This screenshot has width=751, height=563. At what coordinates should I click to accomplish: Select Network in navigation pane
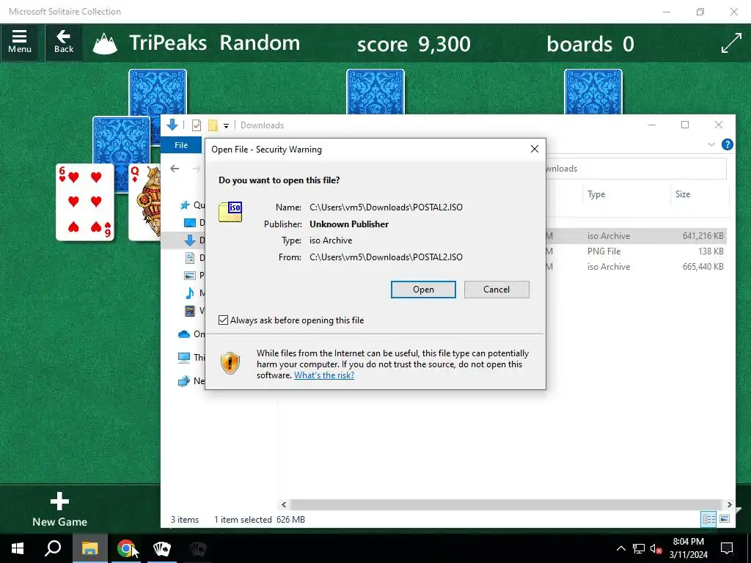pos(184,381)
